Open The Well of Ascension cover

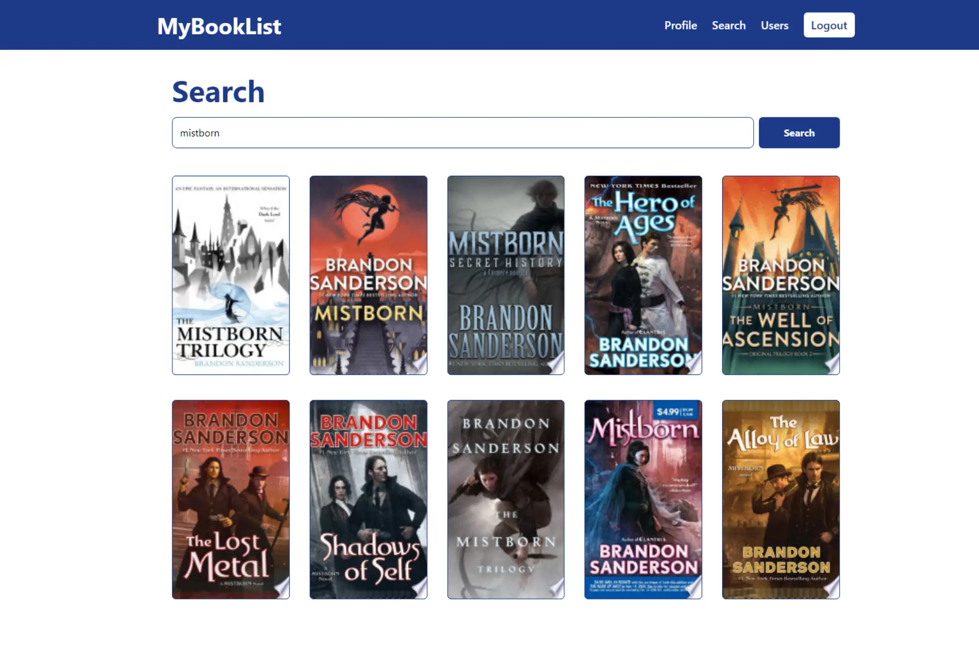pos(781,275)
